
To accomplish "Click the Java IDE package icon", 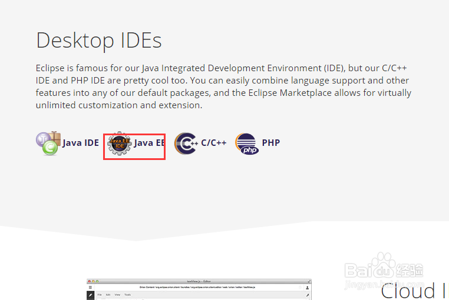I will [48, 144].
